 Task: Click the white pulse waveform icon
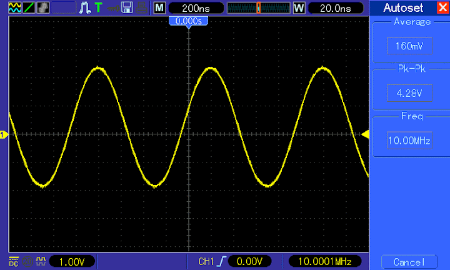[x=85, y=7]
